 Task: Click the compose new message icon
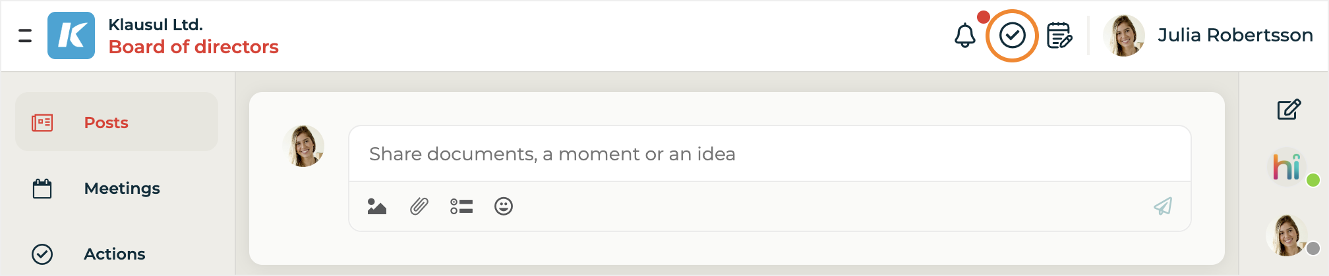click(x=1289, y=109)
